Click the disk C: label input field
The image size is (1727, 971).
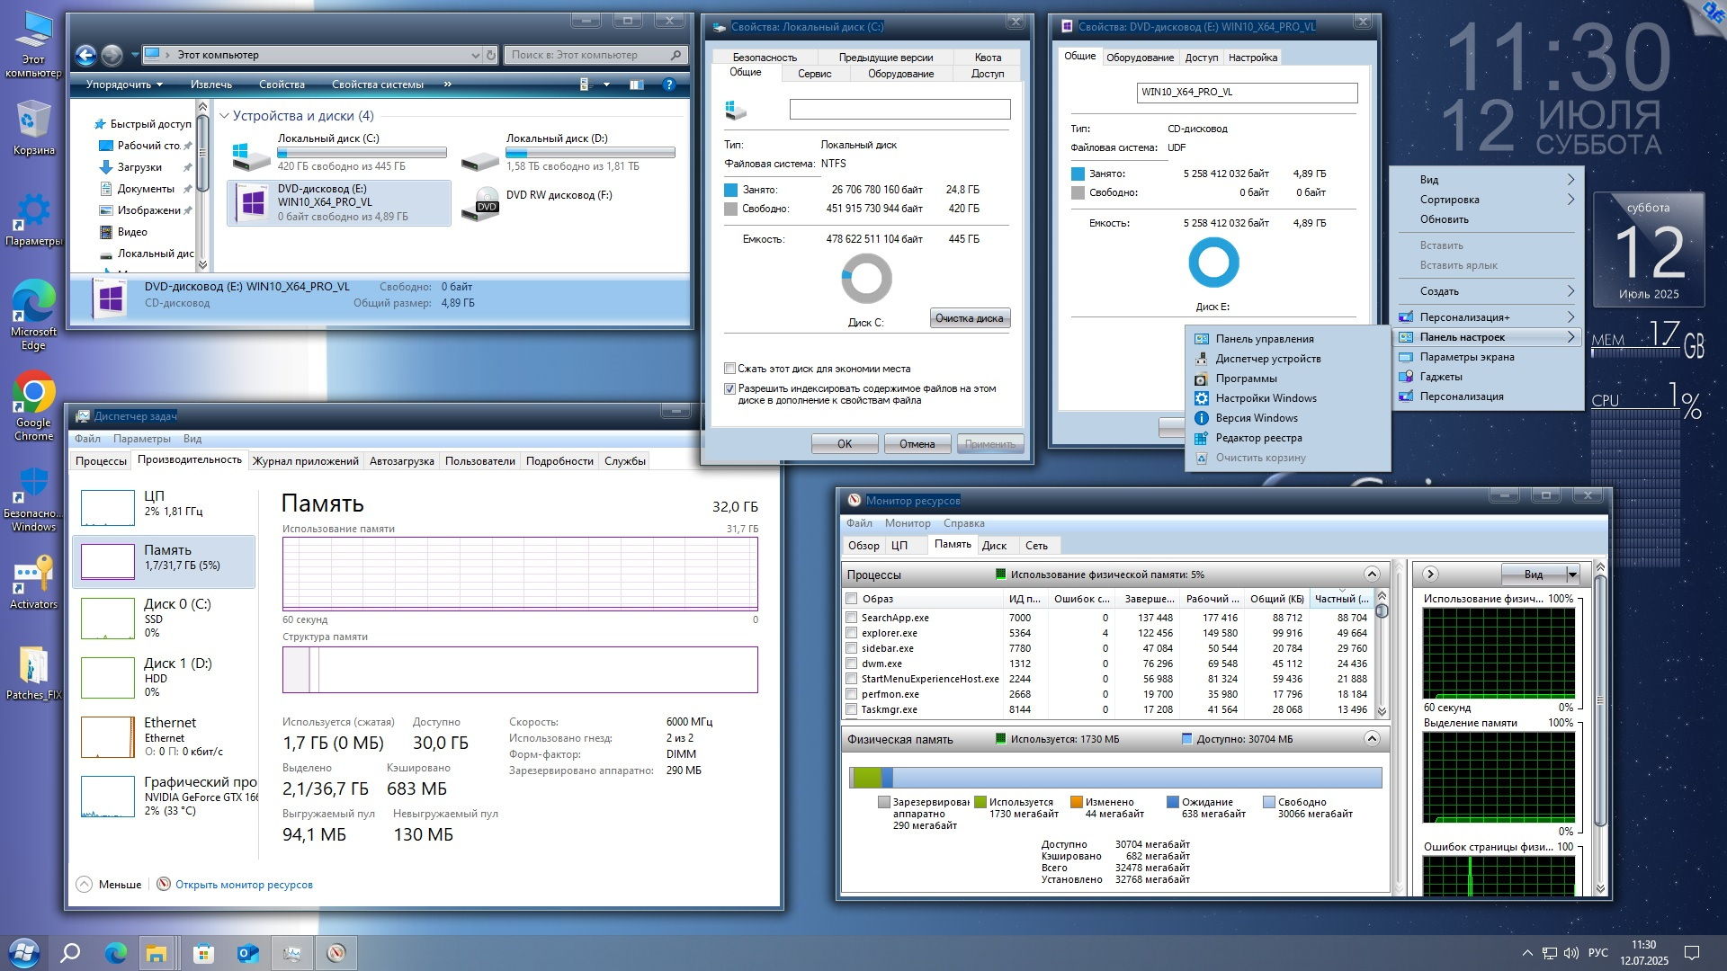(x=899, y=110)
